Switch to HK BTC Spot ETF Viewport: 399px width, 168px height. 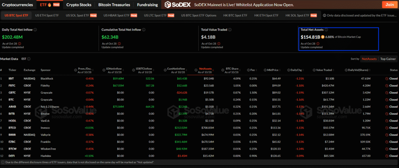[x=235, y=16]
